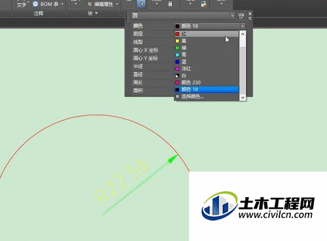This screenshot has height=241, width=327.
Task: Pick 青 cyan color entry
Action: tap(207, 55)
